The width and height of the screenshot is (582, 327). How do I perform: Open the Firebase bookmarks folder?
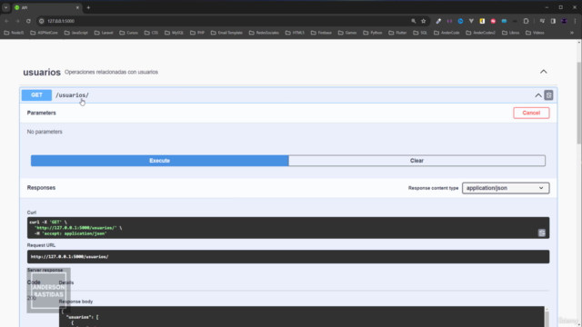(x=321, y=33)
